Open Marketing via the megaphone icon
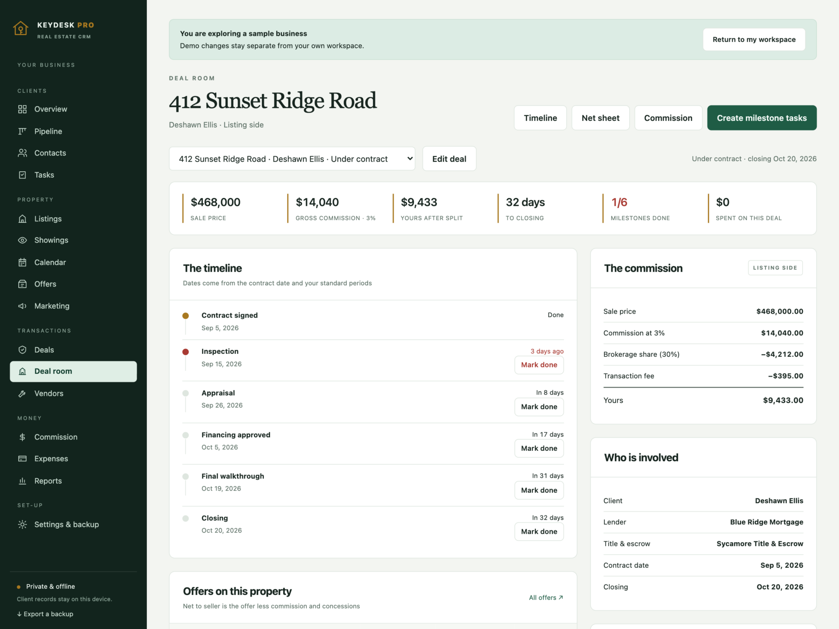The height and width of the screenshot is (629, 839). coord(22,306)
